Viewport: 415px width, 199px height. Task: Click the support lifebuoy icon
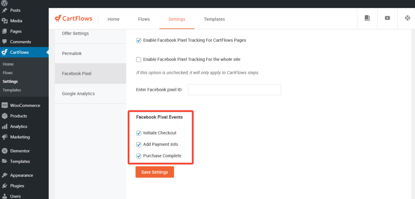(x=407, y=18)
